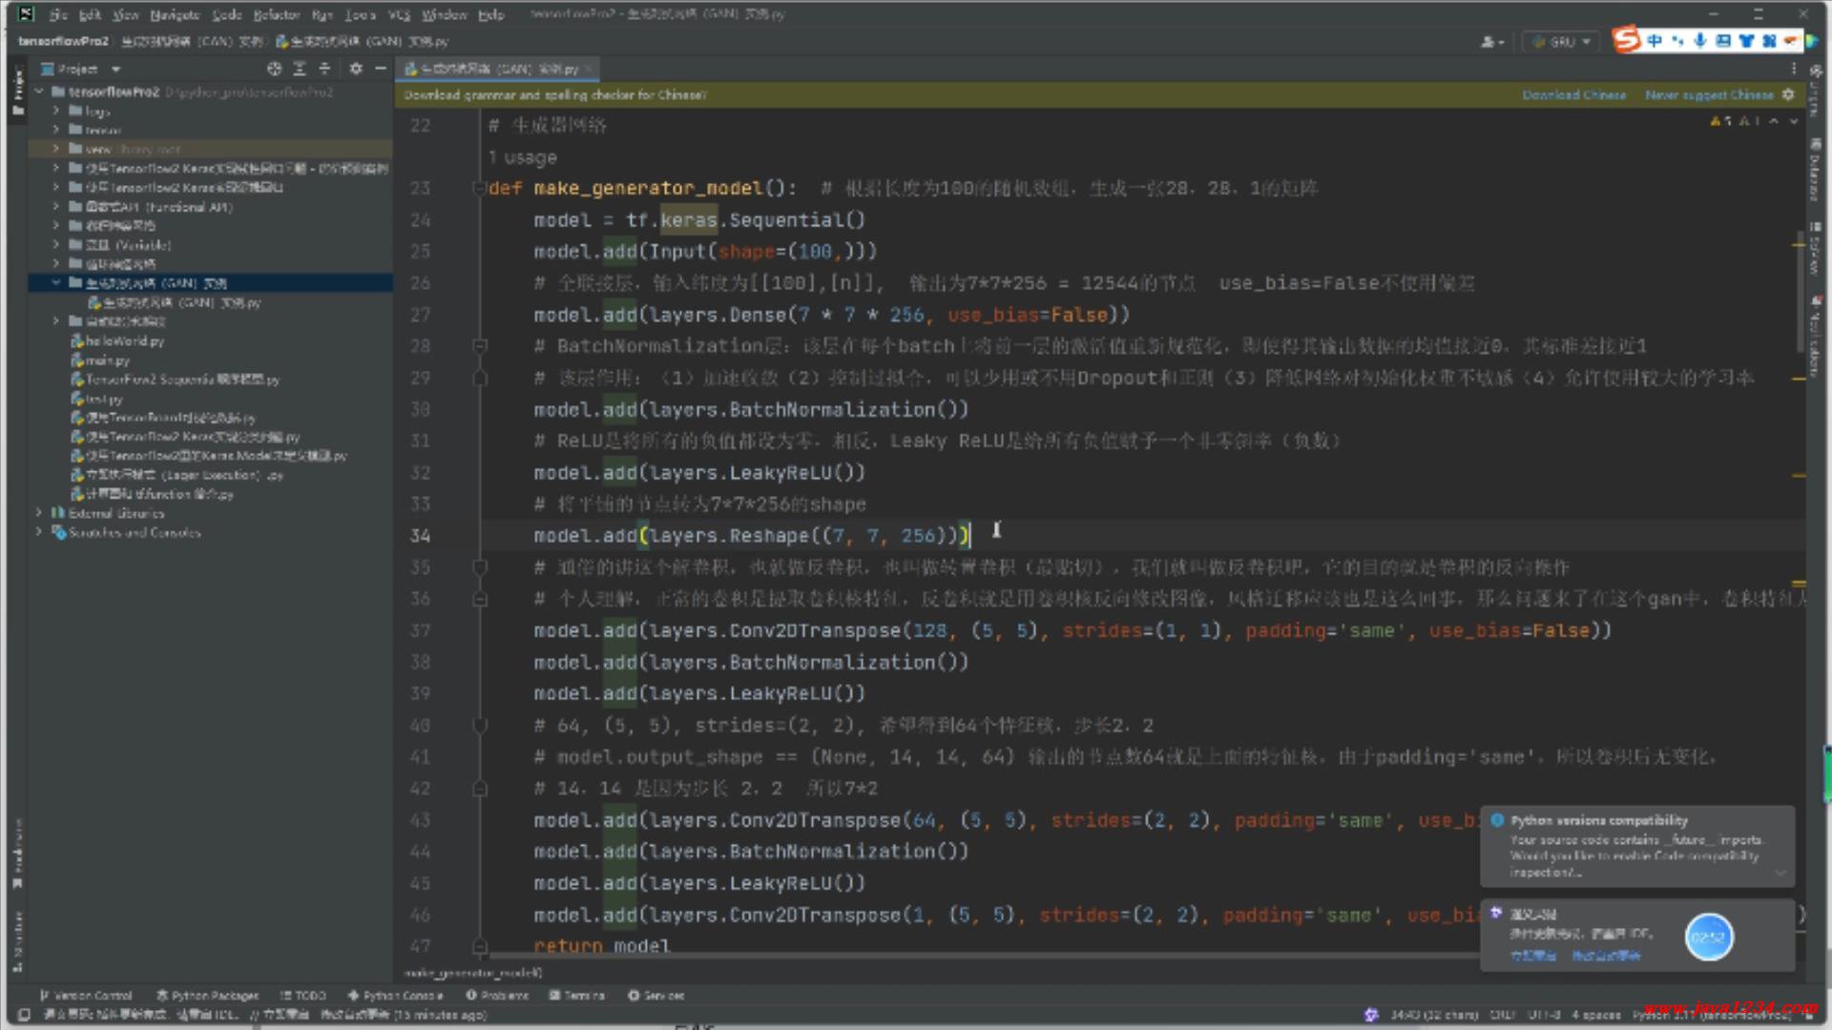Click the Download Chinese link
The height and width of the screenshot is (1030, 1832).
1573,94
